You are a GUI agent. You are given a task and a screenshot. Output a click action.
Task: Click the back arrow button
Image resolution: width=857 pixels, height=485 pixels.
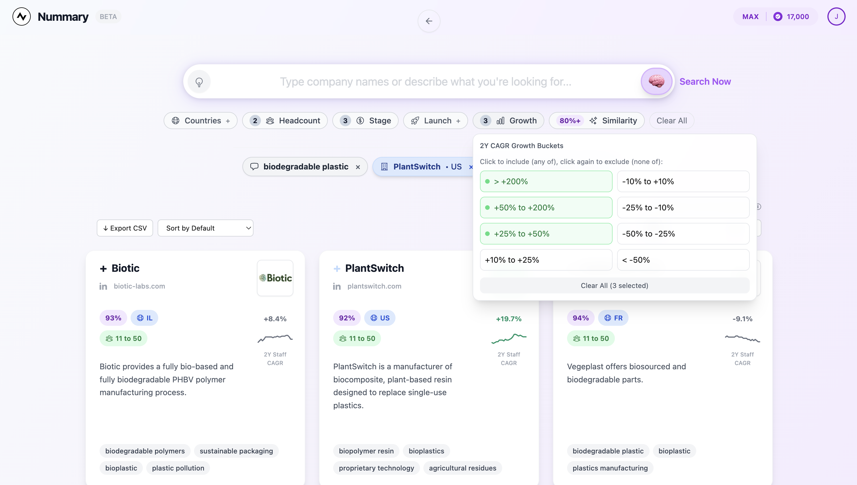tap(429, 21)
